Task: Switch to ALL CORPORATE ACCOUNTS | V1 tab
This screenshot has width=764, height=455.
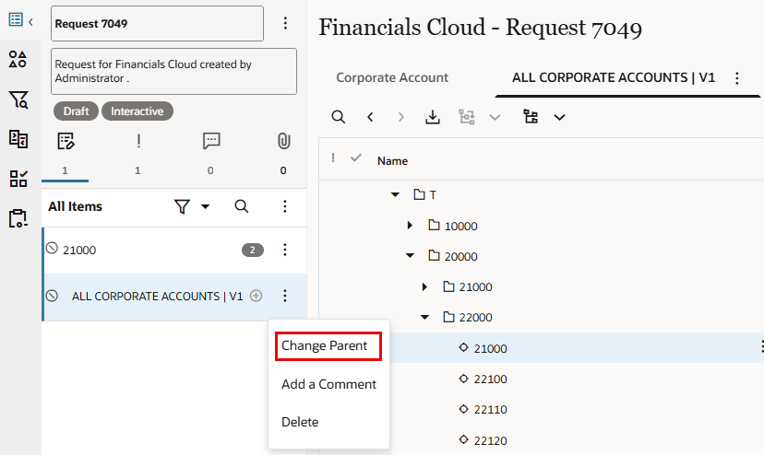Action: pyautogui.click(x=614, y=78)
